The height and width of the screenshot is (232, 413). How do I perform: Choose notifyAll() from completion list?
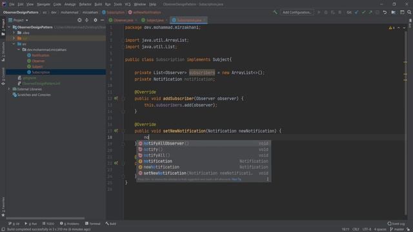point(204,155)
